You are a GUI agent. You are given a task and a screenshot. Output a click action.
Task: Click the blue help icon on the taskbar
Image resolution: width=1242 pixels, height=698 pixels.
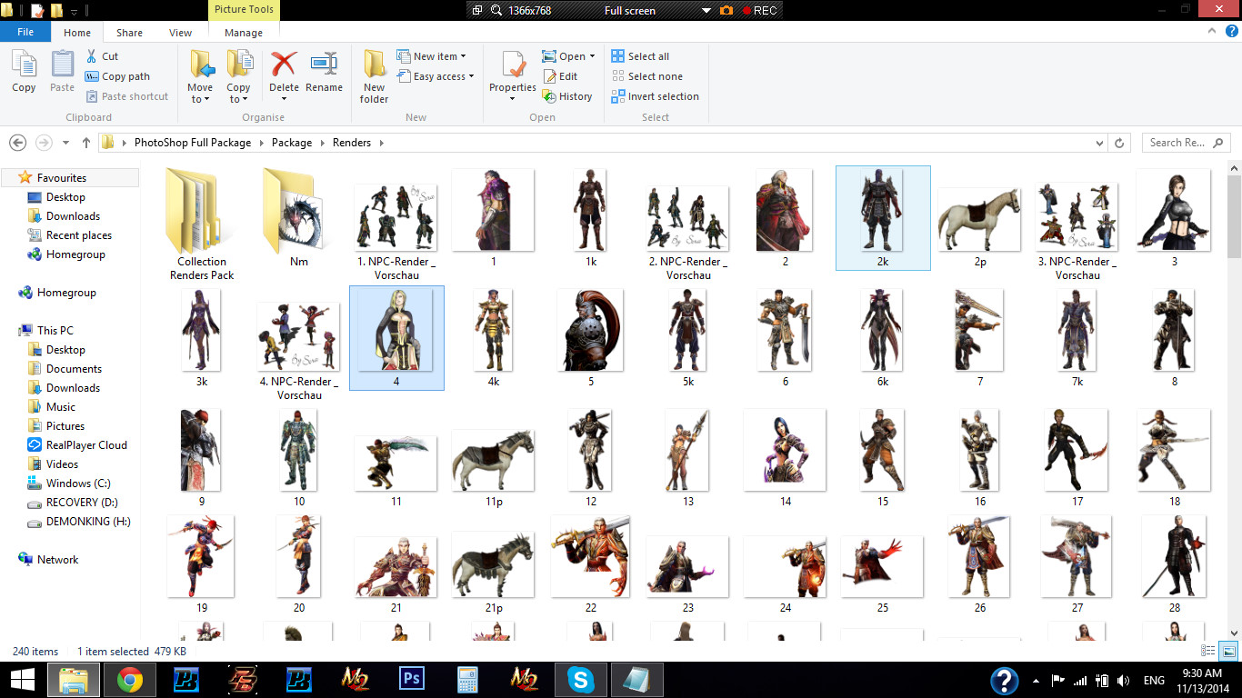tap(1004, 680)
